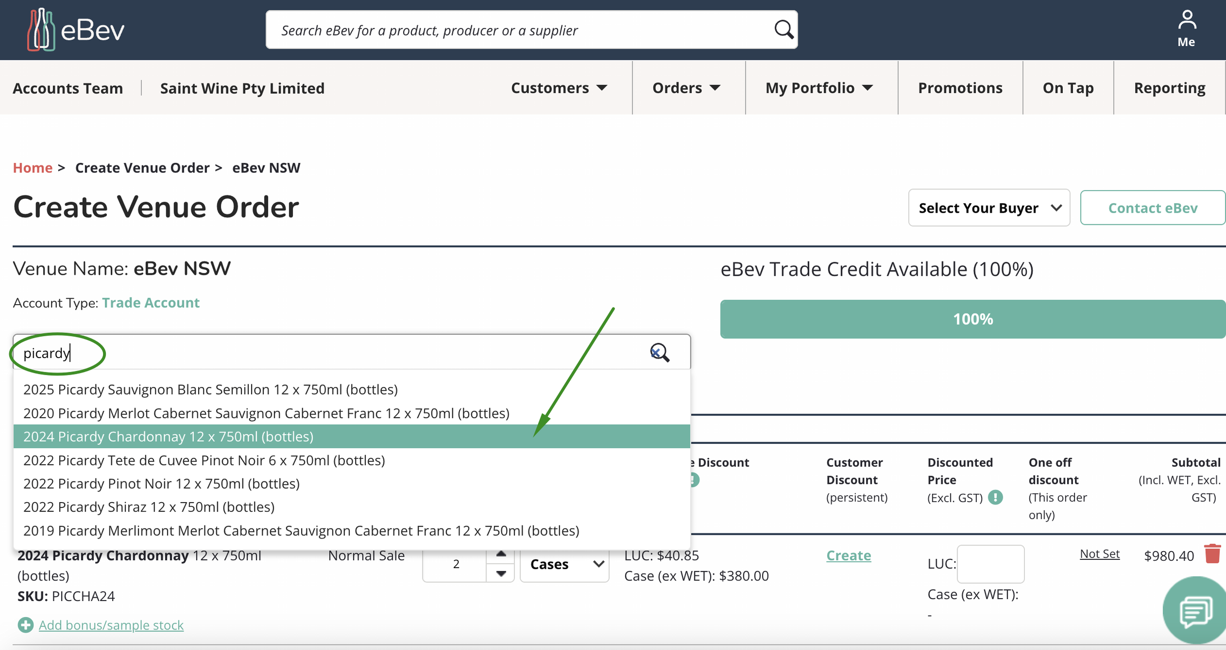Increase quantity with the up arrow

tap(501, 554)
